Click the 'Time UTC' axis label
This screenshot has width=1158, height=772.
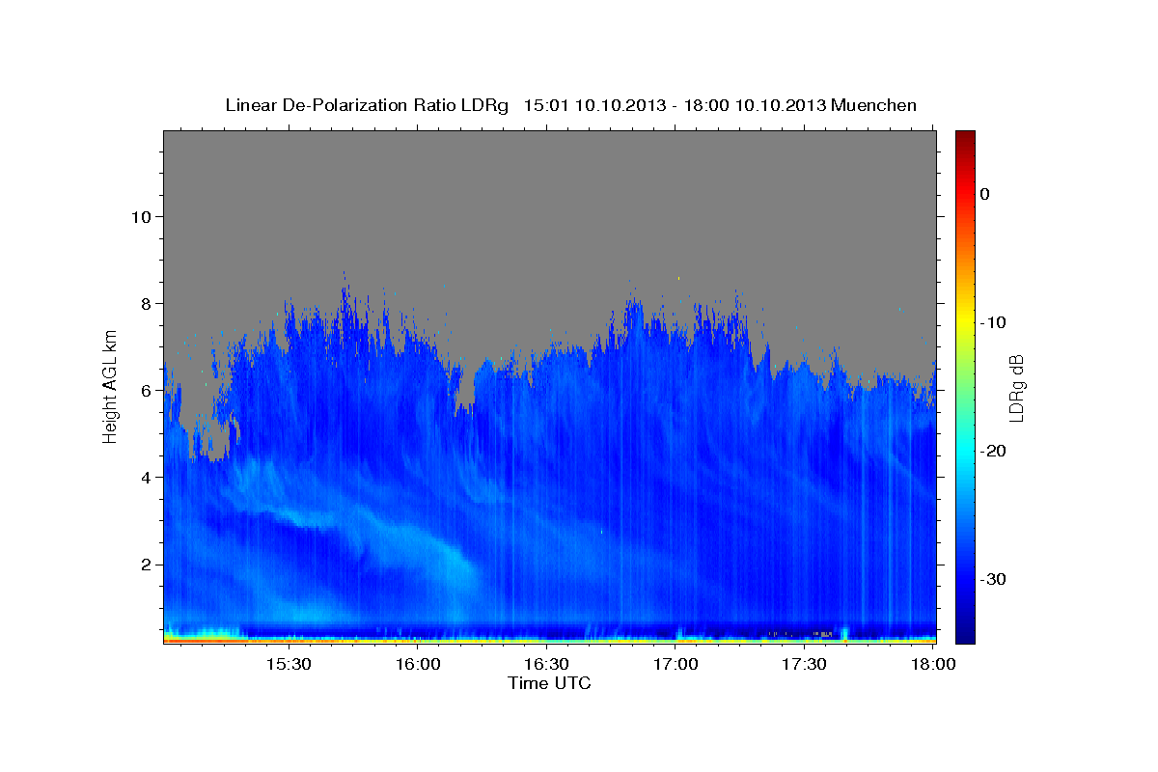[549, 683]
